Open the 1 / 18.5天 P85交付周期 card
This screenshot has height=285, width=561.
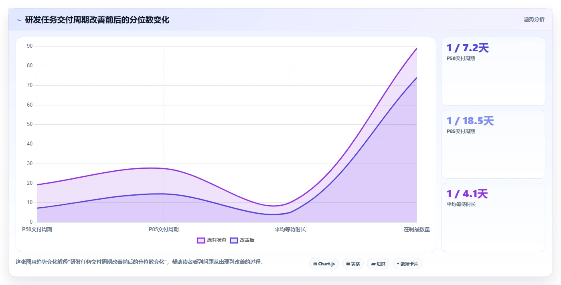click(493, 144)
